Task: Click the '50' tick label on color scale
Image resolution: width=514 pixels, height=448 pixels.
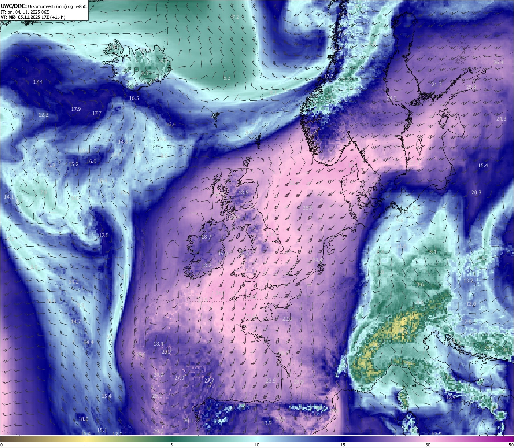Action: 511,445
